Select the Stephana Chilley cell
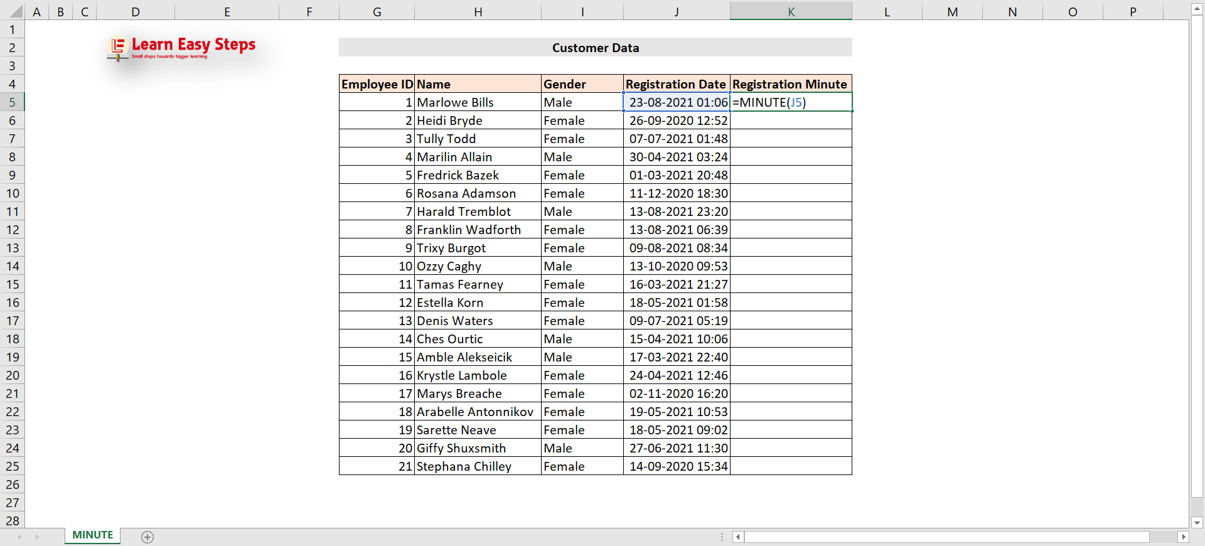The width and height of the screenshot is (1205, 546). pos(478,466)
